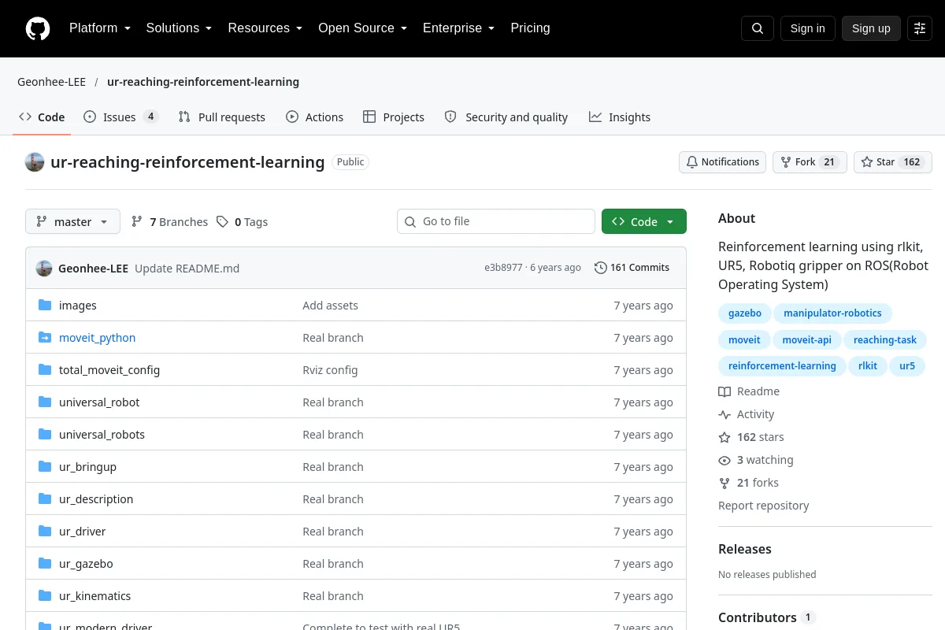View the 3 watching link
This screenshot has height=630, width=945.
point(756,460)
